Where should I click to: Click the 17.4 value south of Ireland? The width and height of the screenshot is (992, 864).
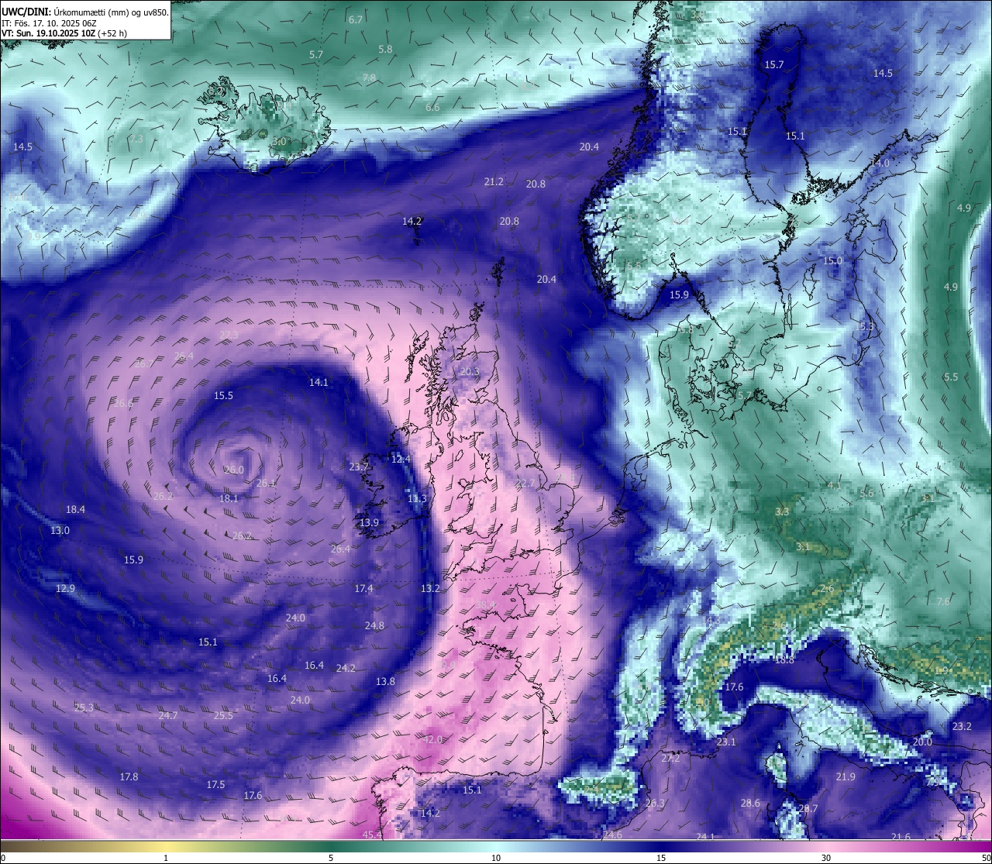[363, 589]
